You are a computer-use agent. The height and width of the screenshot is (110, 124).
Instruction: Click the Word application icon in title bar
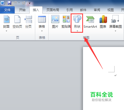2,3
